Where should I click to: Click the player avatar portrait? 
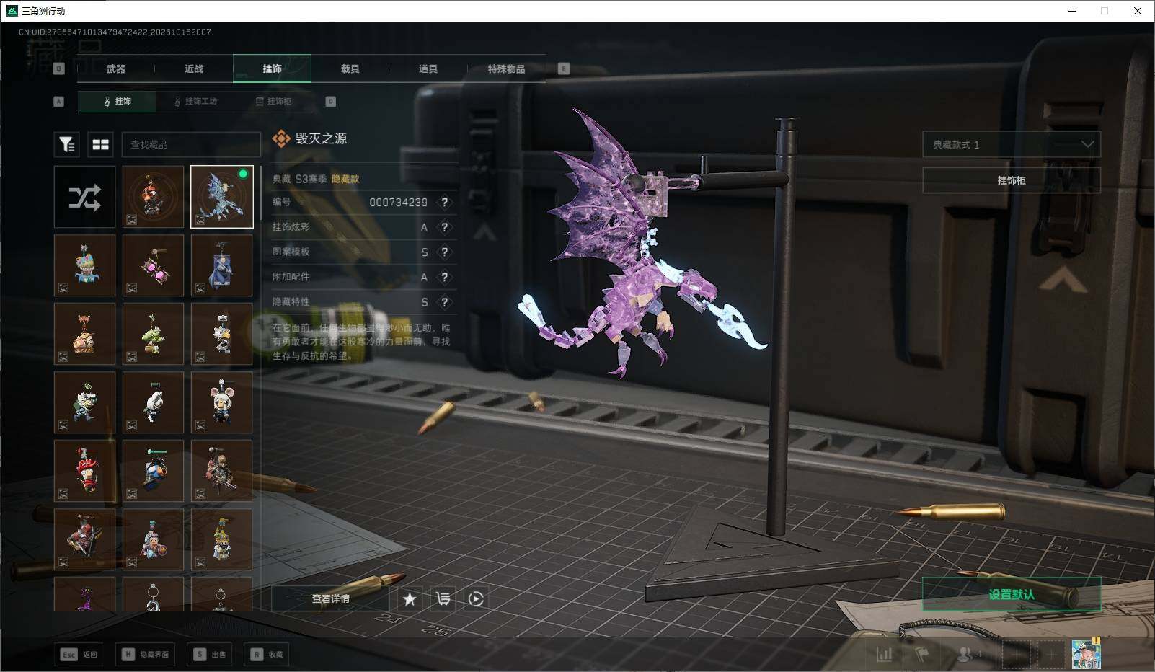click(1086, 654)
